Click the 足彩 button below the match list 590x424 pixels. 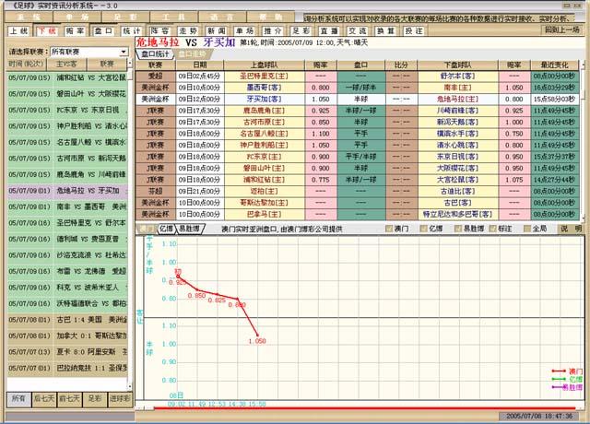click(x=94, y=399)
